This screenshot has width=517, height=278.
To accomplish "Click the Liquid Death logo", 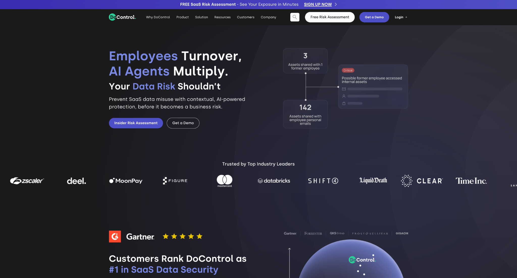I will (373, 180).
